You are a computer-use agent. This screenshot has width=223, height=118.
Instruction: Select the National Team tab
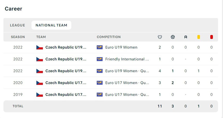tap(51, 25)
